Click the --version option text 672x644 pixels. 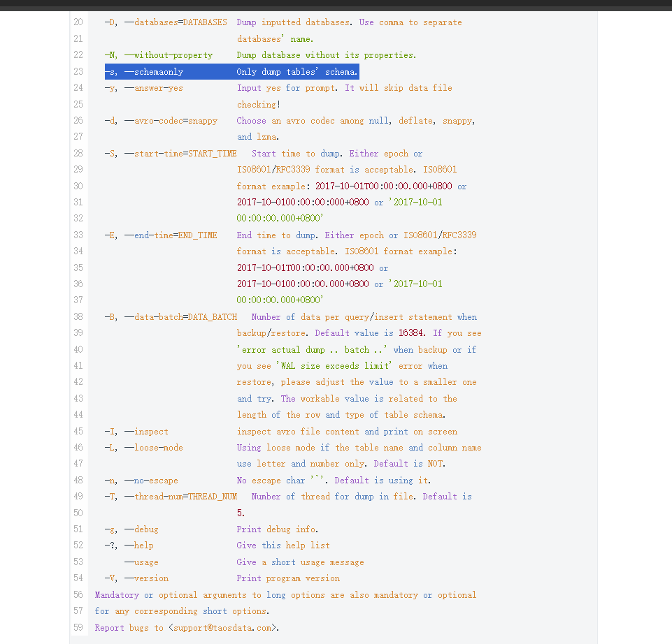pyautogui.click(x=146, y=578)
